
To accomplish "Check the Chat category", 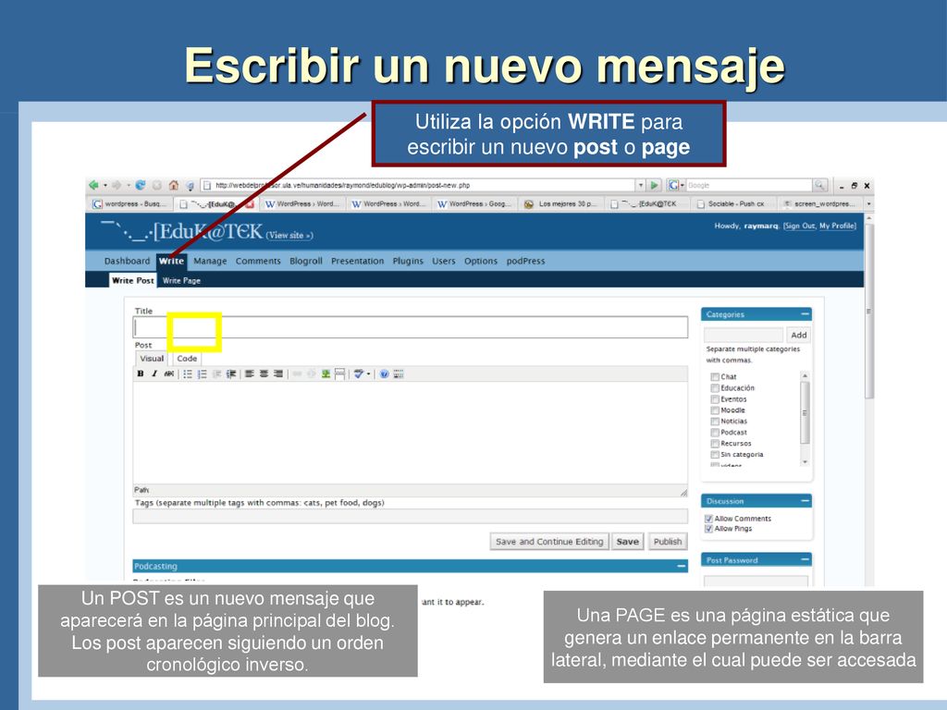I will (x=715, y=377).
